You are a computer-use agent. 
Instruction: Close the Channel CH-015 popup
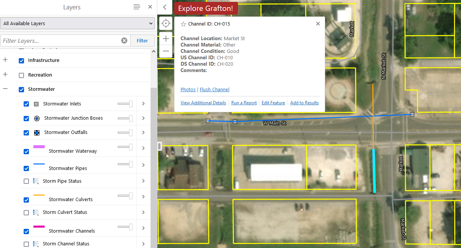(x=318, y=24)
